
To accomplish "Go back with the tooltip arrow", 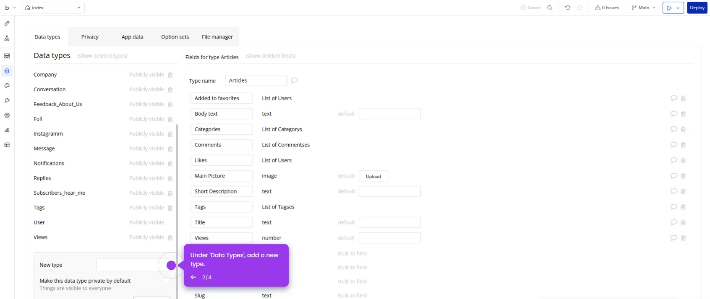I will coord(193,277).
